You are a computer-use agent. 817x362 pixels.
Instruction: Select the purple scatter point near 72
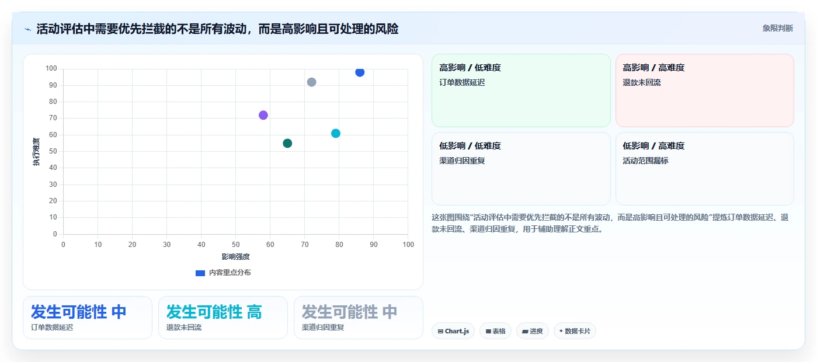[x=263, y=115]
